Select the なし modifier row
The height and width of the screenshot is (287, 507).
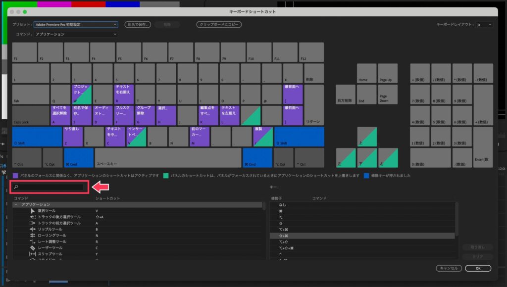pyautogui.click(x=362, y=204)
